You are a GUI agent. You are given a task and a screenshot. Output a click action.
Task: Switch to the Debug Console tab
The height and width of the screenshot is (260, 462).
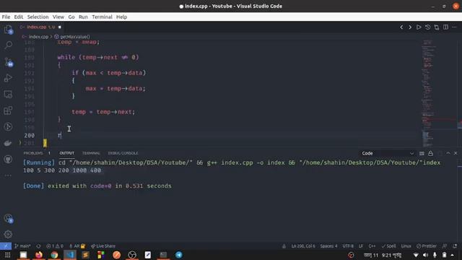(x=123, y=153)
